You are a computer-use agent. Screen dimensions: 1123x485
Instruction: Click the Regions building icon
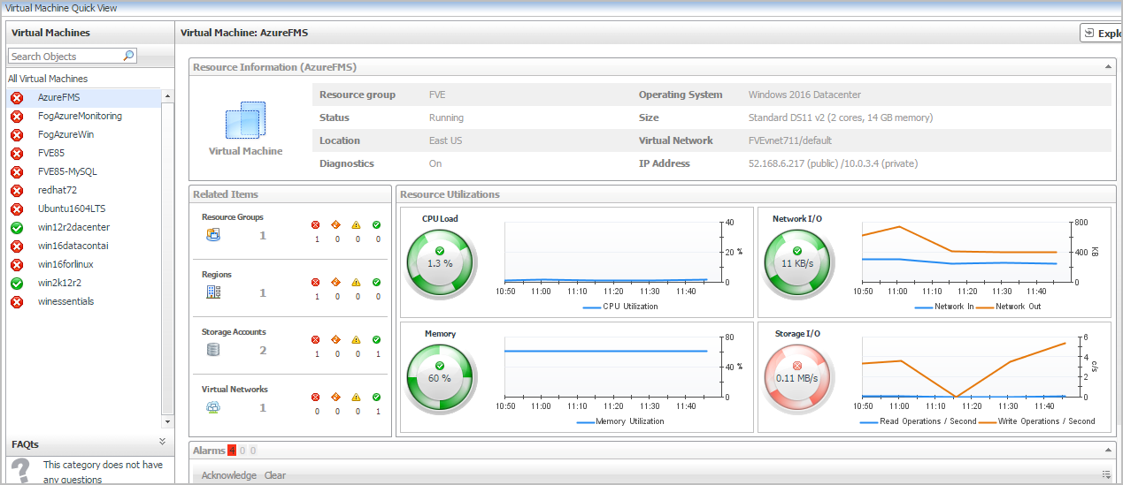click(212, 292)
